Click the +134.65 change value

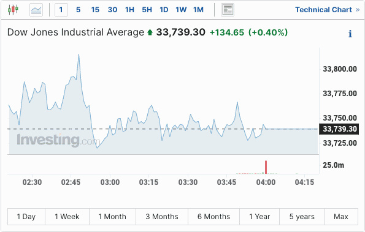pyautogui.click(x=227, y=32)
